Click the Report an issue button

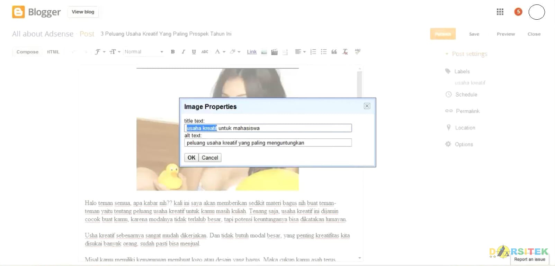[x=530, y=259]
